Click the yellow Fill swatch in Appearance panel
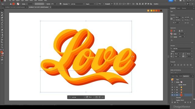This screenshot has width=195, height=109. 181,87
